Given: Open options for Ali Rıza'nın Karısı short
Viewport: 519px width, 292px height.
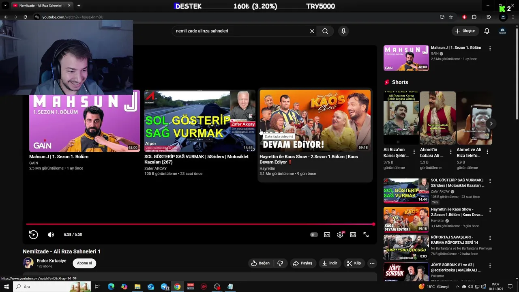Looking at the screenshot, I should coord(414,152).
